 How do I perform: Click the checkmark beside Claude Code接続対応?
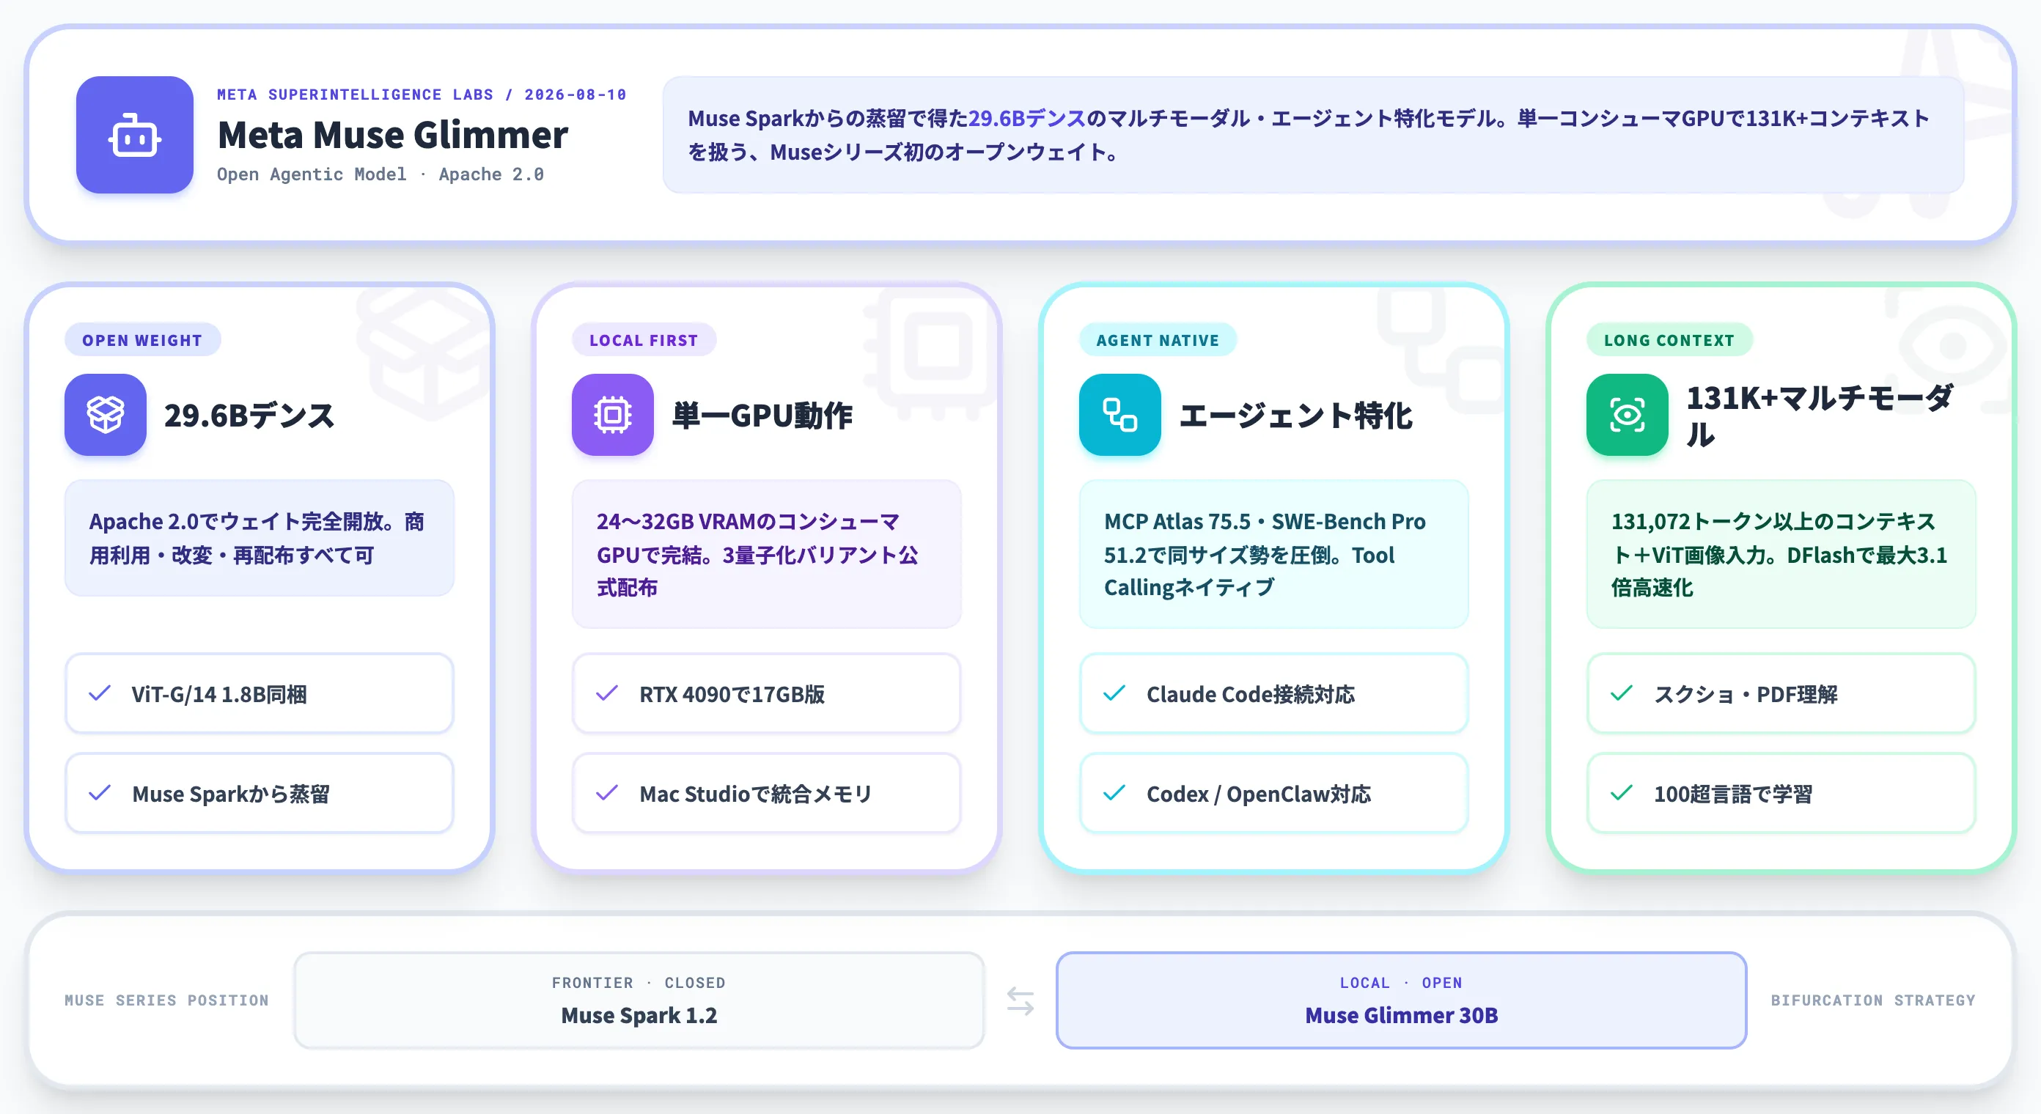[x=1114, y=693]
